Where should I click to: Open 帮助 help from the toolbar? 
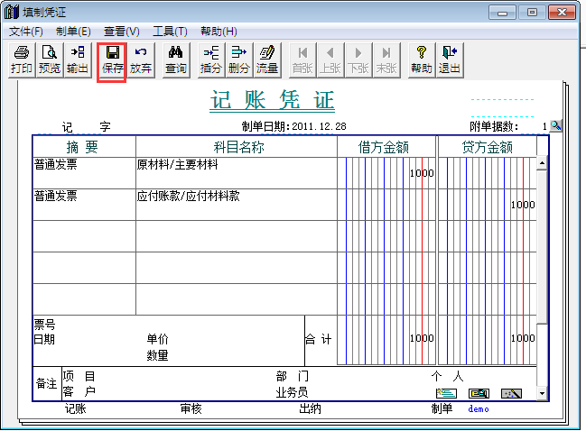(421, 60)
